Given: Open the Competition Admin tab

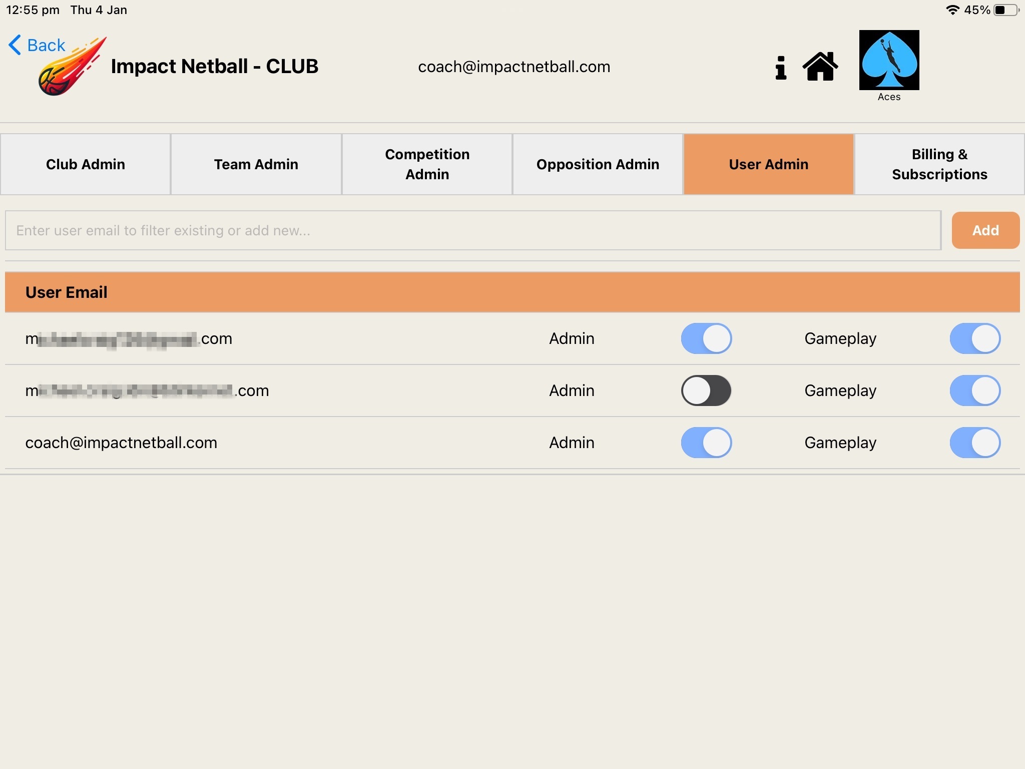Looking at the screenshot, I should click(x=427, y=164).
